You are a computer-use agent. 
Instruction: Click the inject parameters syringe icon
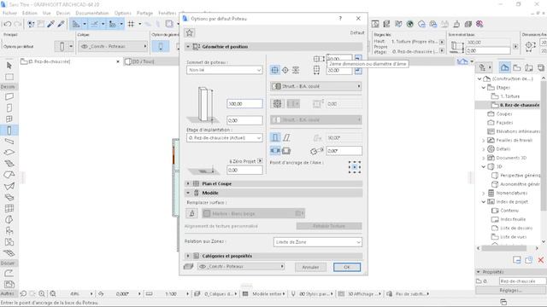click(x=61, y=24)
